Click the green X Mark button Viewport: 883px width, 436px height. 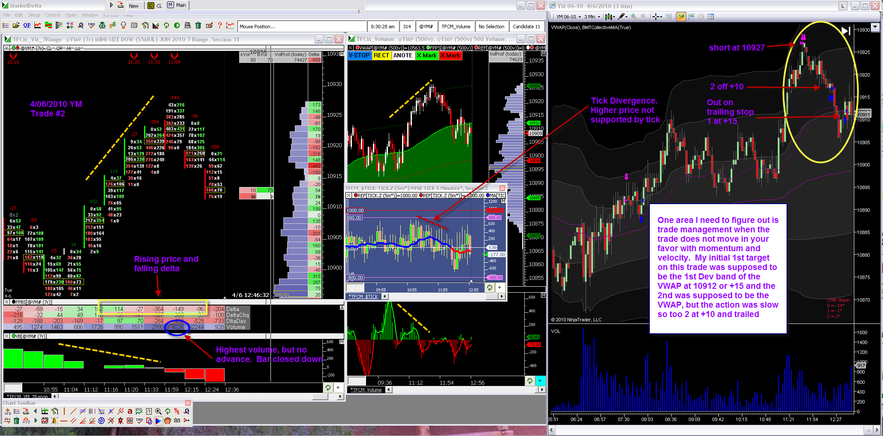pyautogui.click(x=426, y=55)
